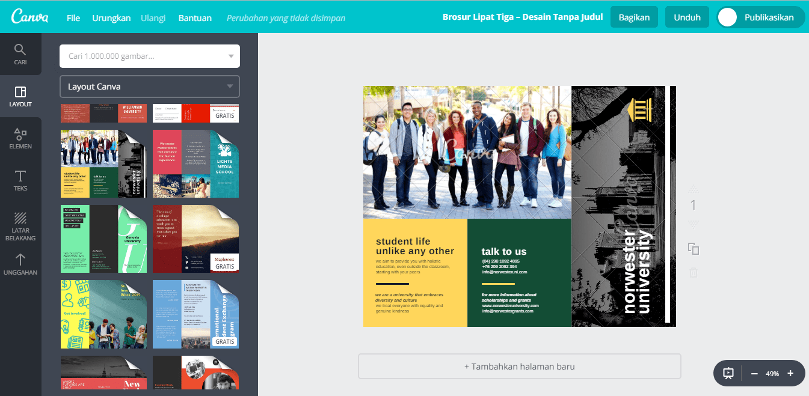Viewport: 809px width, 396px height.
Task: Open the Teks sidebar tab
Action: [x=20, y=180]
